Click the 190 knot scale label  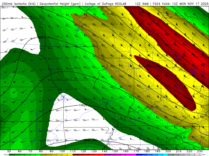point(158,151)
